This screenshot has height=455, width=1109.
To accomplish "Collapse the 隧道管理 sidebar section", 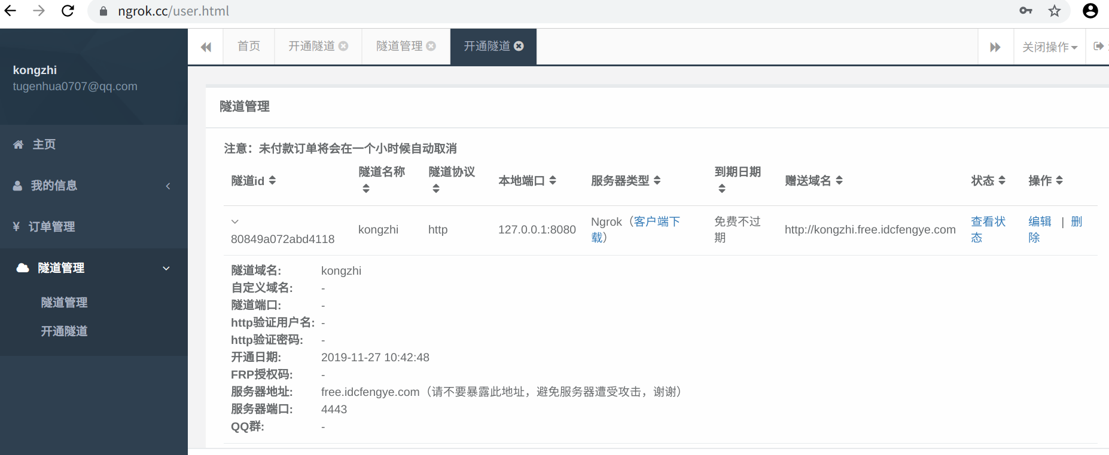I will pos(166,268).
